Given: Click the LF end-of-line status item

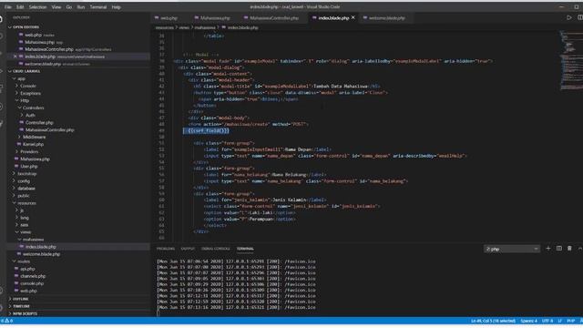Looking at the screenshot, I should pos(559,321).
